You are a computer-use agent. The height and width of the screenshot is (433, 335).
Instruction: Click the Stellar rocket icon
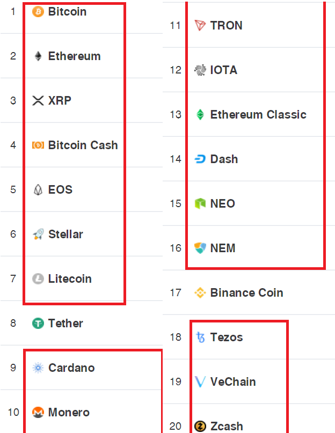point(38,234)
